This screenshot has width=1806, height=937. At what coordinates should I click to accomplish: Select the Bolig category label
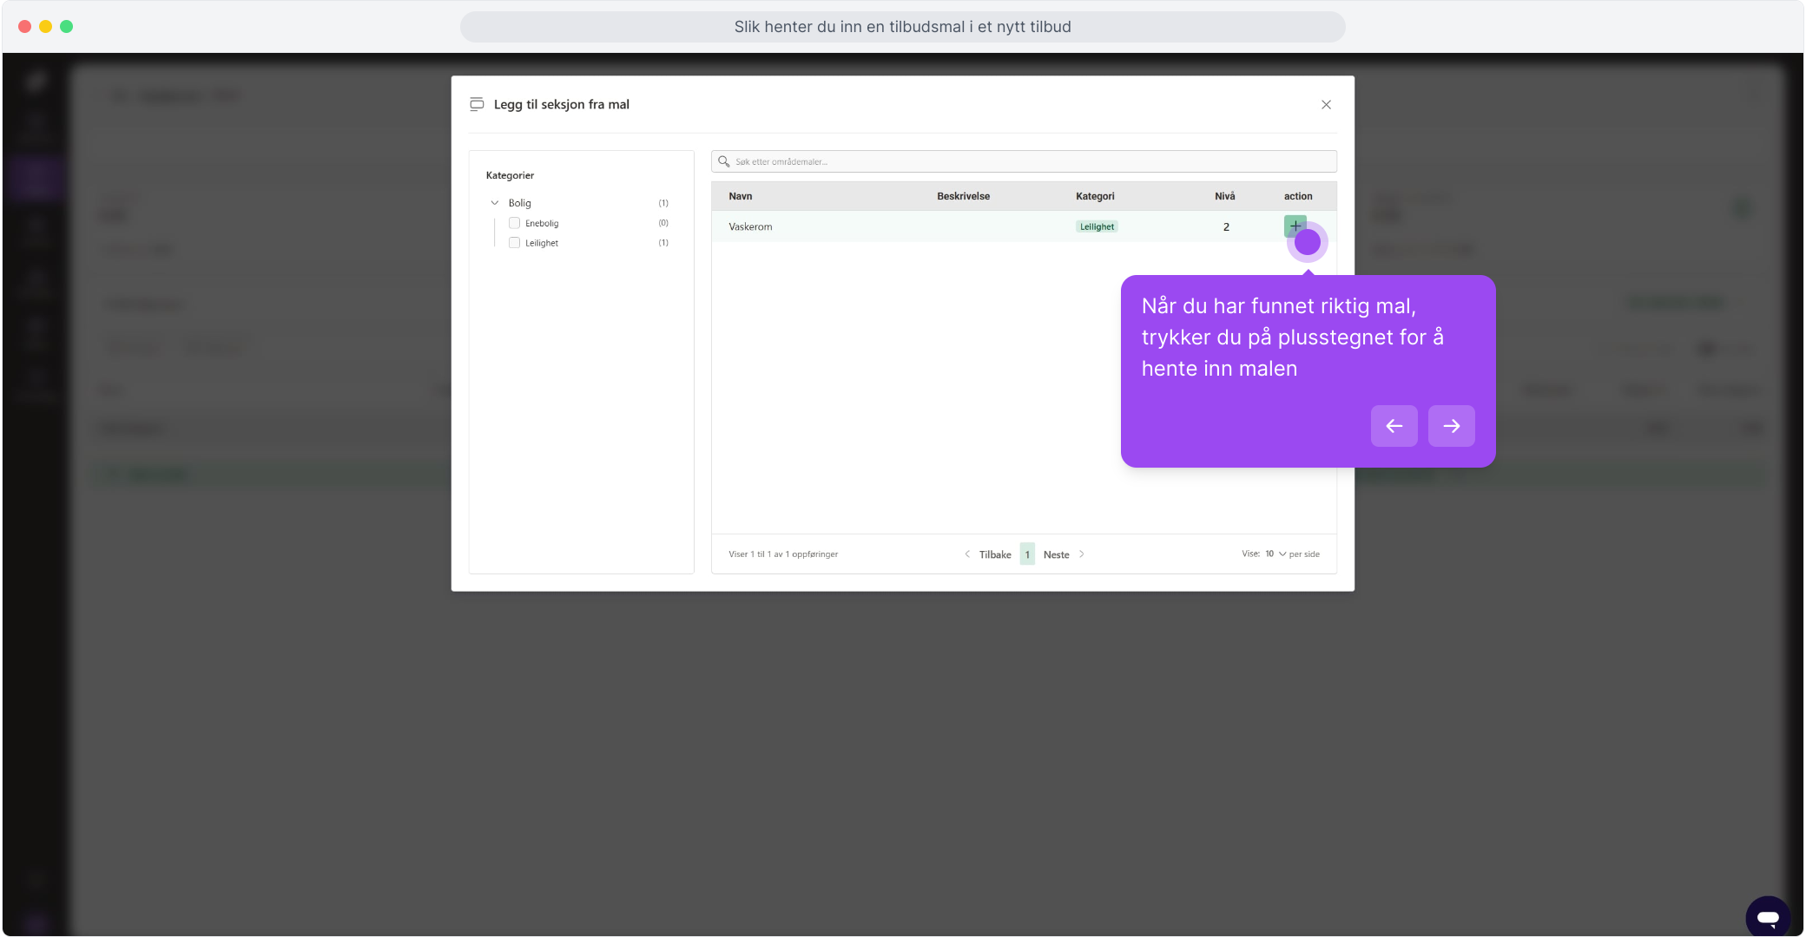coord(519,203)
